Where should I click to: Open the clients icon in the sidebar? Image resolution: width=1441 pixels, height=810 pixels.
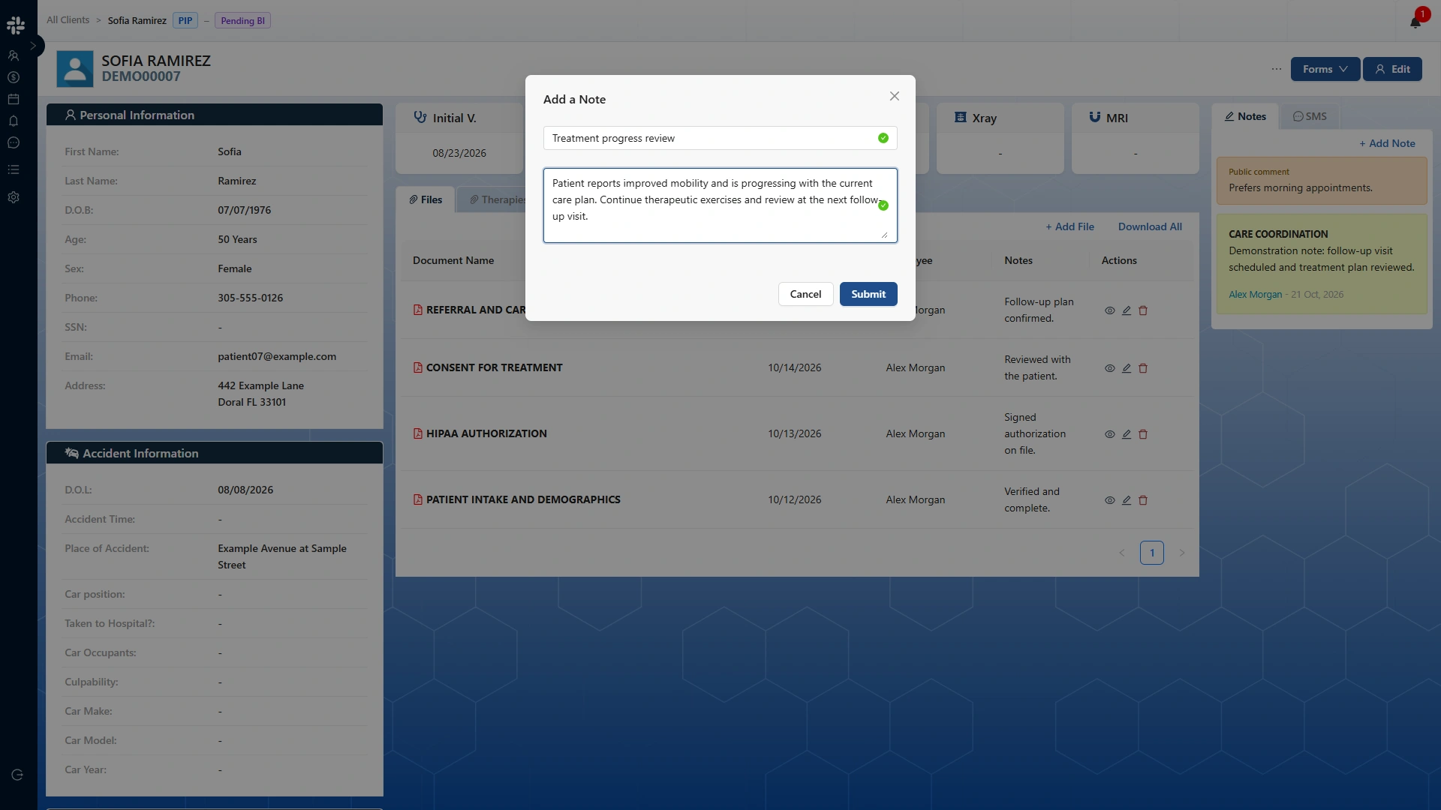coord(14,55)
